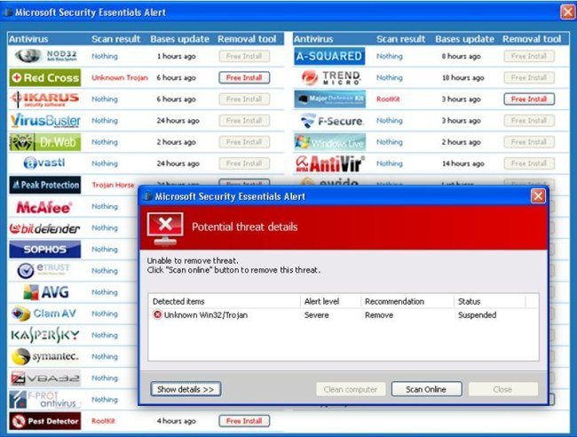Click RootKit result for Major Defense Kit
Viewport: 577px width, 437px height.
coord(388,99)
